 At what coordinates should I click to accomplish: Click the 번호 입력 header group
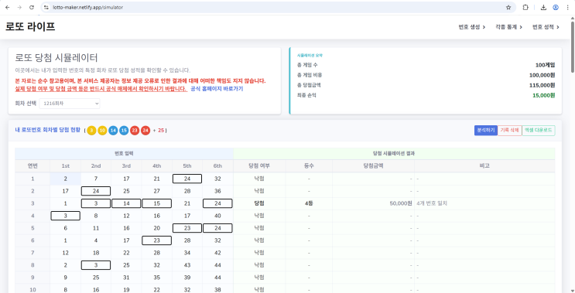[124, 154]
